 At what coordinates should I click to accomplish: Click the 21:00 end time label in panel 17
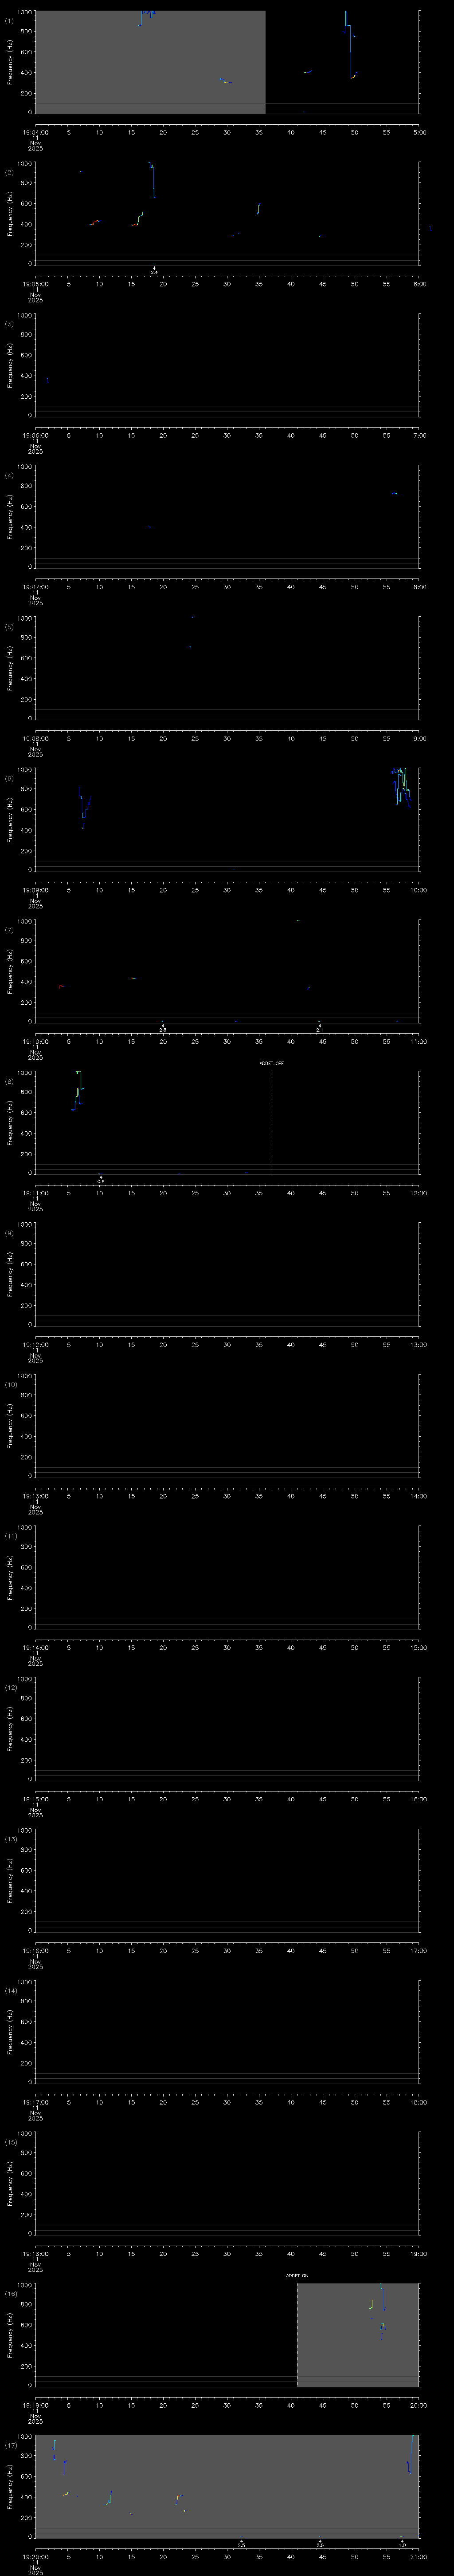click(419, 2556)
